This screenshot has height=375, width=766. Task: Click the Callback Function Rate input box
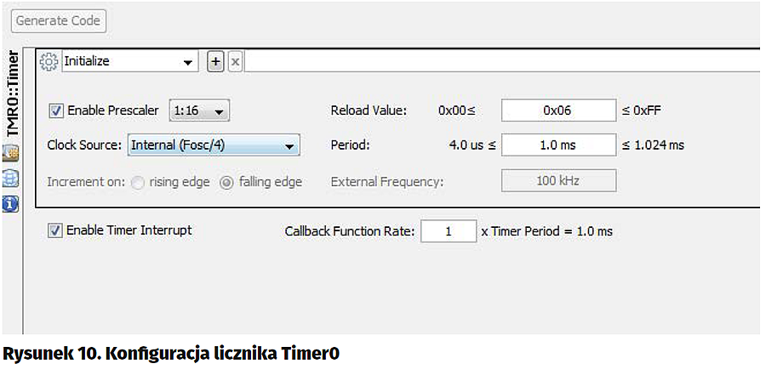pyautogui.click(x=449, y=231)
